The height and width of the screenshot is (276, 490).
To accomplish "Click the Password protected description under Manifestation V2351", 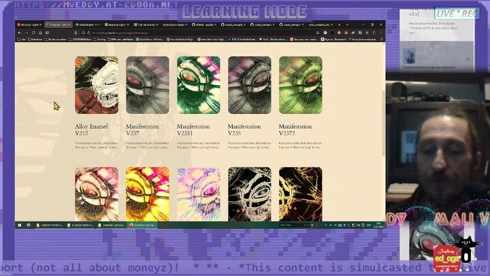I will click(x=199, y=145).
